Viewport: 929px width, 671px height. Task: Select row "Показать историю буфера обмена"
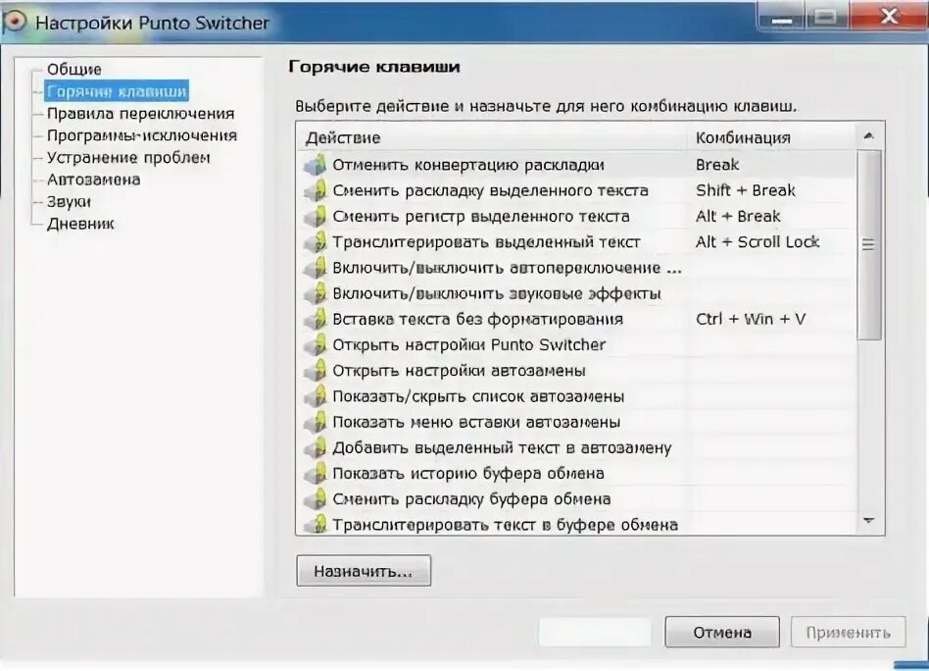pos(577,474)
